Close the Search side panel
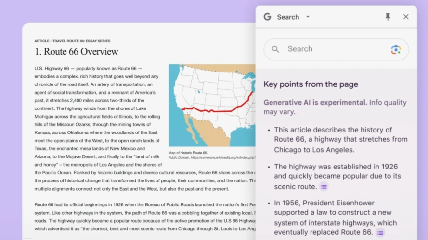 pyautogui.click(x=406, y=17)
